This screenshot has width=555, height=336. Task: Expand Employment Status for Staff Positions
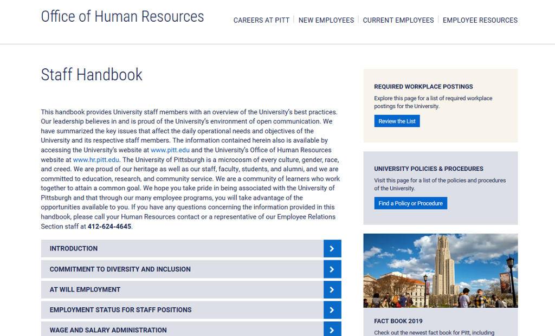pos(120,310)
